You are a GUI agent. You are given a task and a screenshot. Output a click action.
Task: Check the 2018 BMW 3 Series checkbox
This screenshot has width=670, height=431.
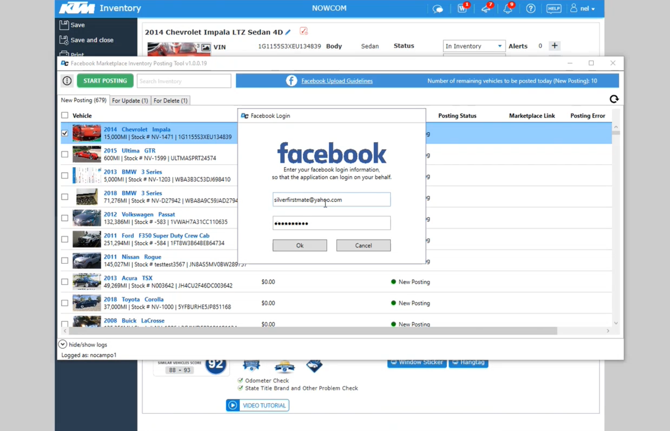click(x=65, y=197)
